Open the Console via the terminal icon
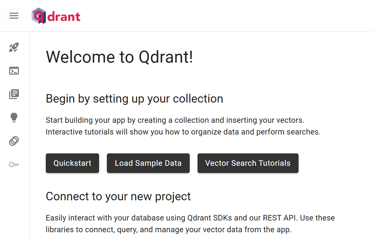 pos(14,71)
